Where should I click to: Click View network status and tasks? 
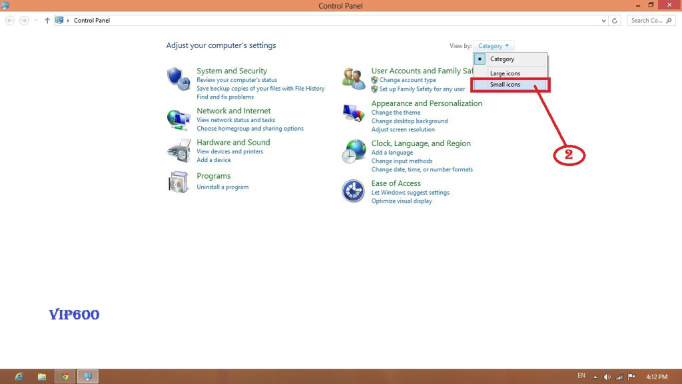(236, 120)
